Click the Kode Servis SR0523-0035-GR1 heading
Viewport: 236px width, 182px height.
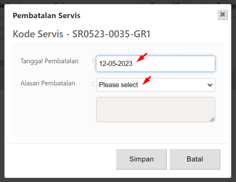pos(81,34)
